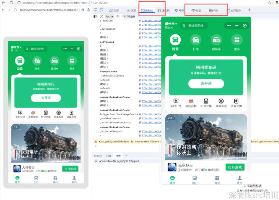This screenshot has height=200, width=279.
Task: Toggle the console sidebar panel icon
Action: pos(95,17)
